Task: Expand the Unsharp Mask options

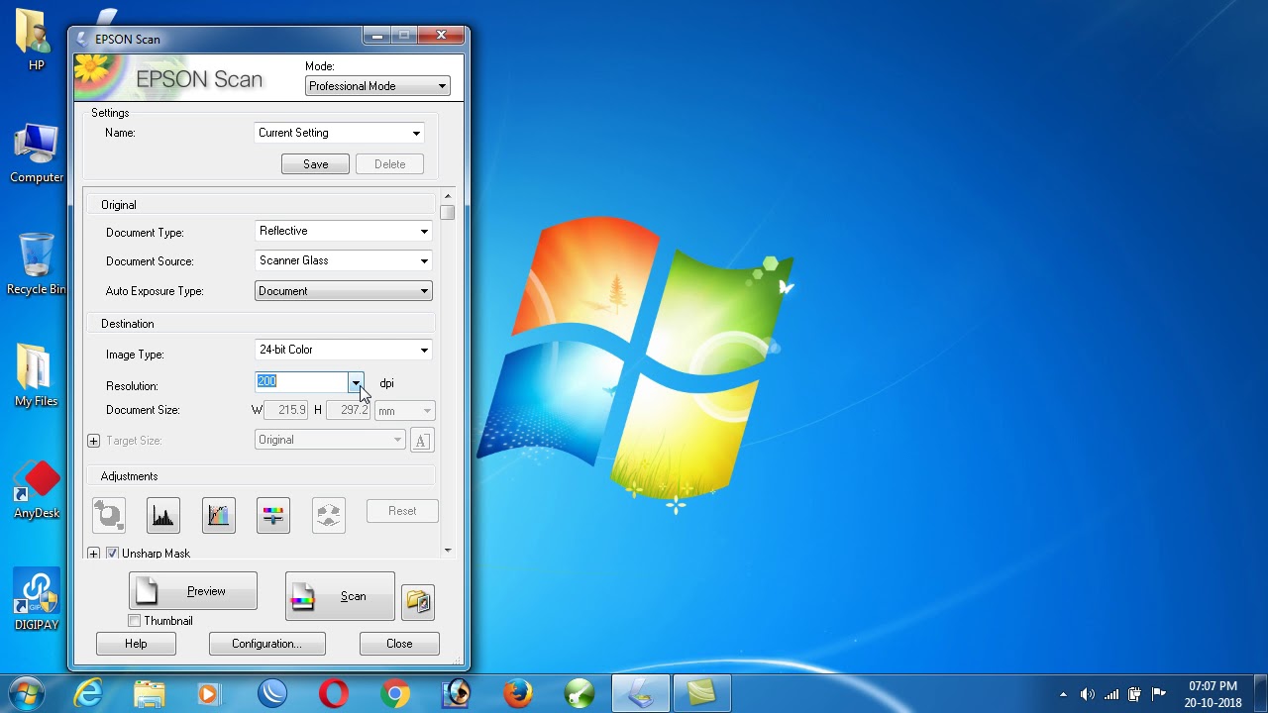Action: pyautogui.click(x=93, y=554)
